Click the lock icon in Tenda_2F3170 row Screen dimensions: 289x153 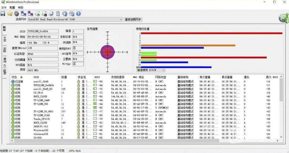(x=78, y=119)
